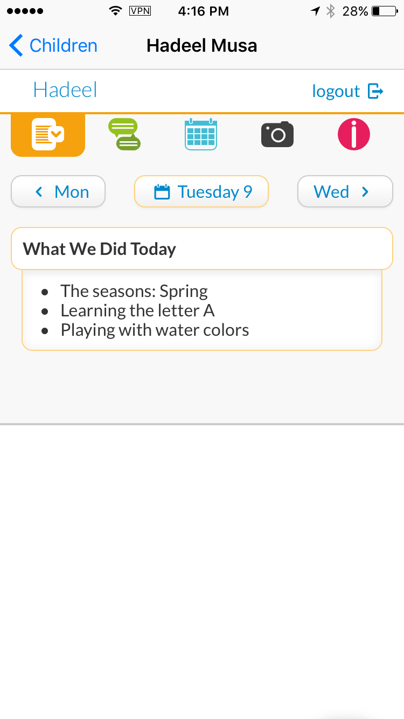Tap the small calendar icon beside Tuesday
404x719 pixels.
pyautogui.click(x=162, y=192)
